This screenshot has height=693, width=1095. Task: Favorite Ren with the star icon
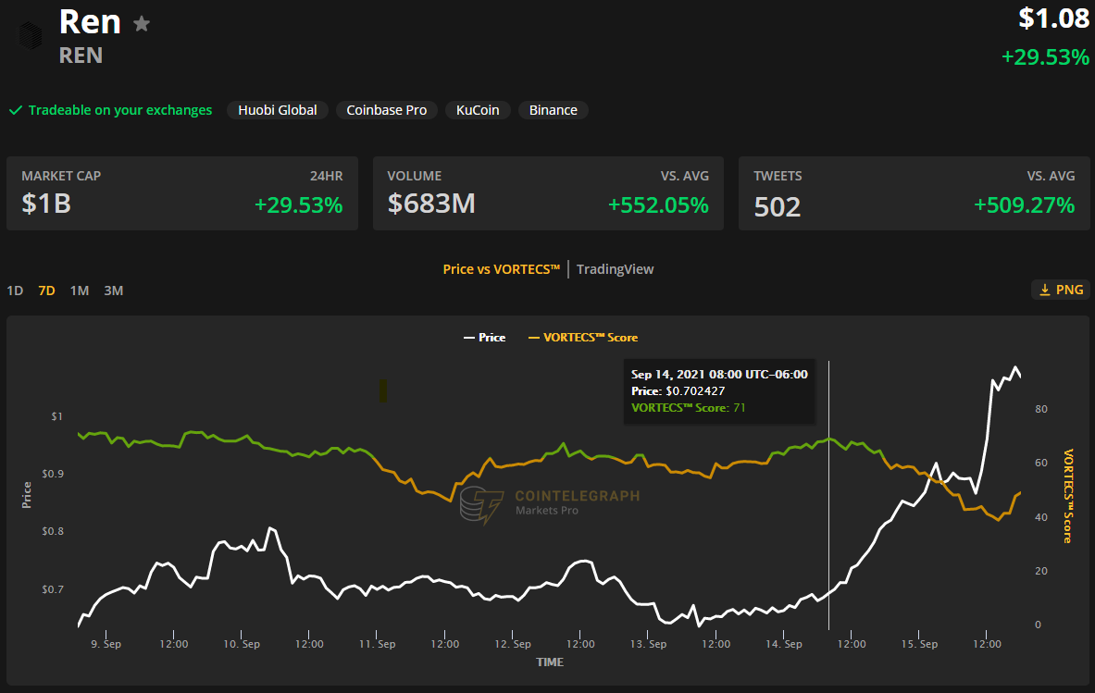(142, 23)
